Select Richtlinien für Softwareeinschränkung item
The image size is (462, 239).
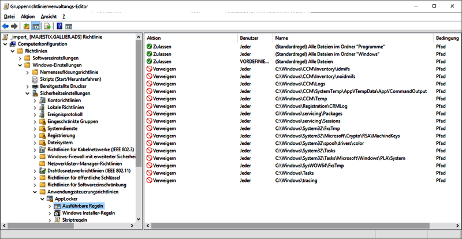87,185
